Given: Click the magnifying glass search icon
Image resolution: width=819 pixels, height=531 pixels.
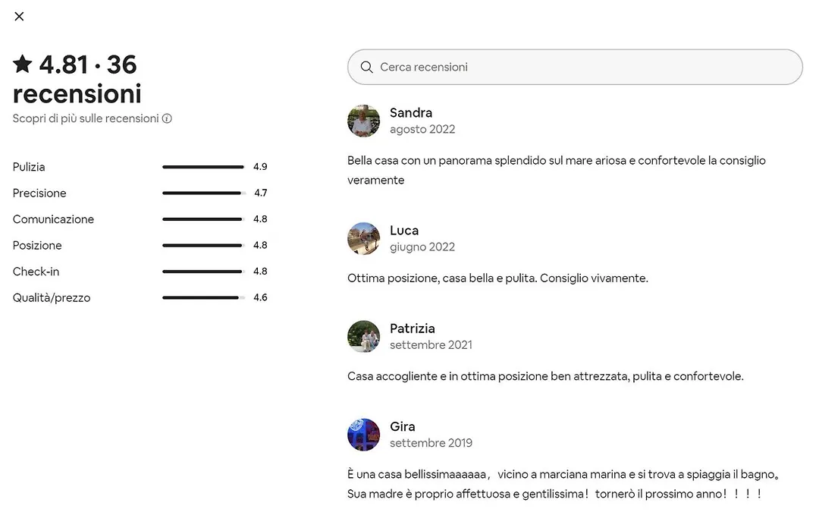Looking at the screenshot, I should tap(367, 67).
